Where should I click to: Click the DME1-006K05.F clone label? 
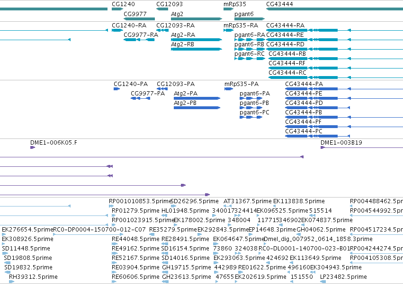tap(54, 143)
